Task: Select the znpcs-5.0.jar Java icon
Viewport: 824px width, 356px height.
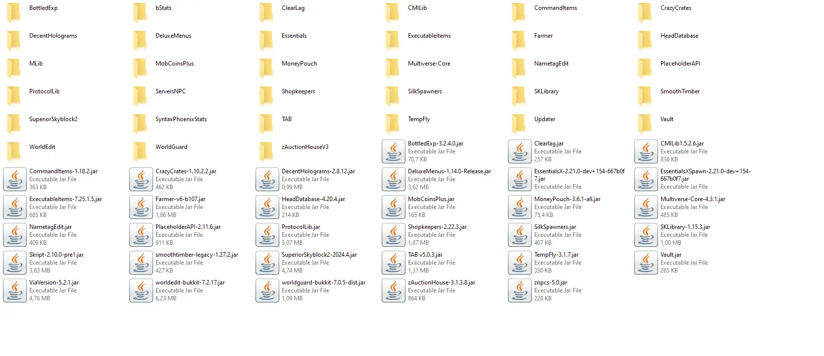Action: click(520, 290)
